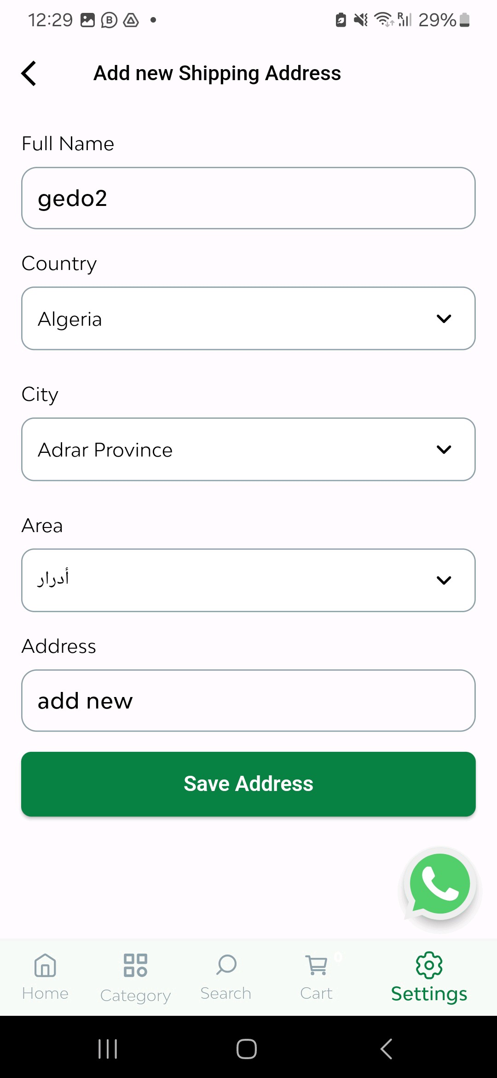Focus the Full Name field with gedo2
This screenshot has width=497, height=1078.
(248, 199)
